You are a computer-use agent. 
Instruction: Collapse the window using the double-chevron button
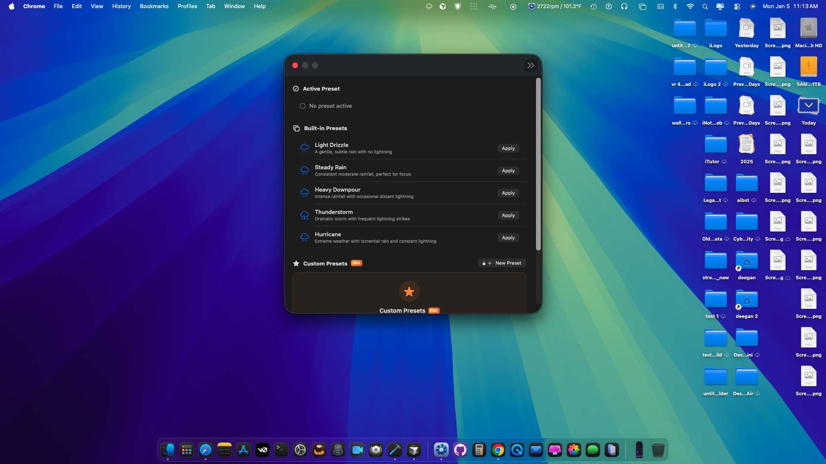tap(530, 65)
